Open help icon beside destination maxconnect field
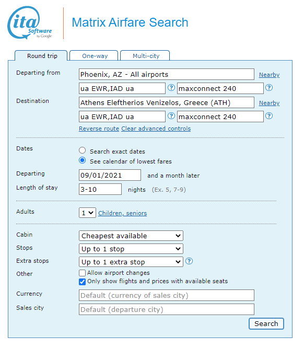Screen dimensions: 304x349 coord(269,116)
